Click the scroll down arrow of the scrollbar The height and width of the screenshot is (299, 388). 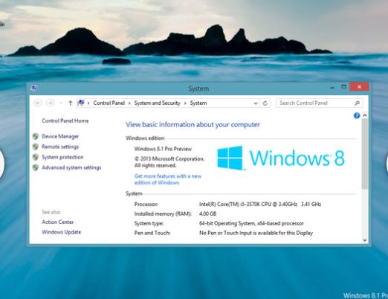(x=365, y=239)
